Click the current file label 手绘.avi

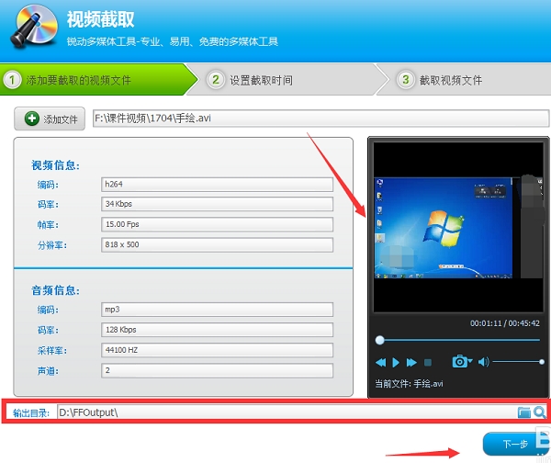pyautogui.click(x=409, y=384)
